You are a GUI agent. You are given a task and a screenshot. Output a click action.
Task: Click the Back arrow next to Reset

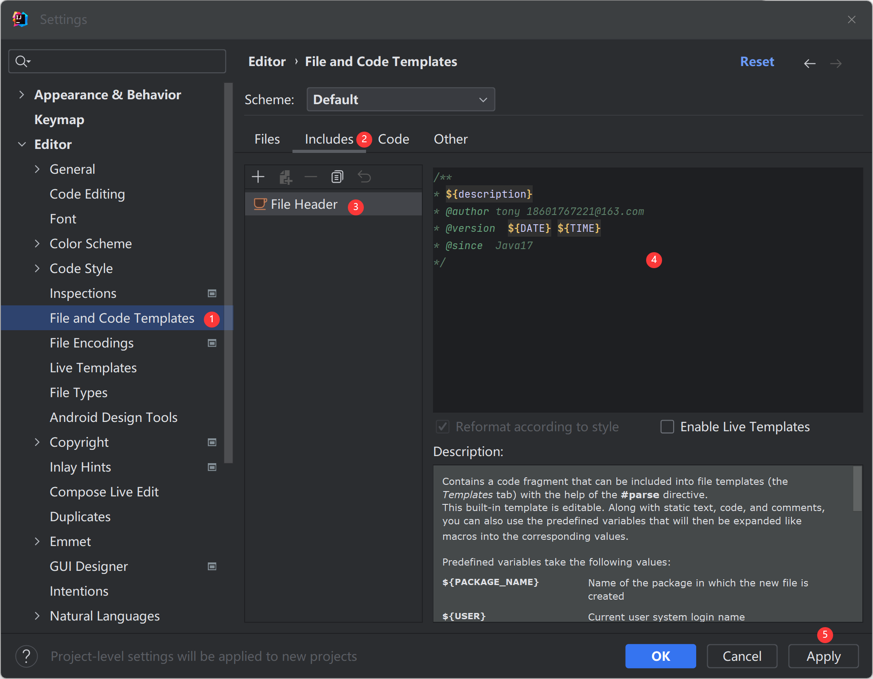(810, 63)
